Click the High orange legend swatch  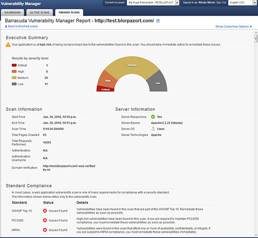14,72
